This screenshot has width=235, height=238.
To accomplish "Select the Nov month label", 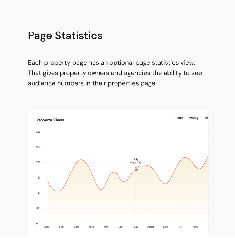I will click(x=195, y=227).
